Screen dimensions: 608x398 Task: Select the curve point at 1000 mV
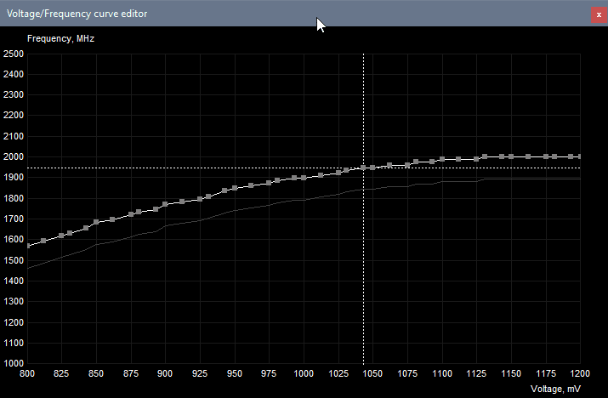(304, 178)
